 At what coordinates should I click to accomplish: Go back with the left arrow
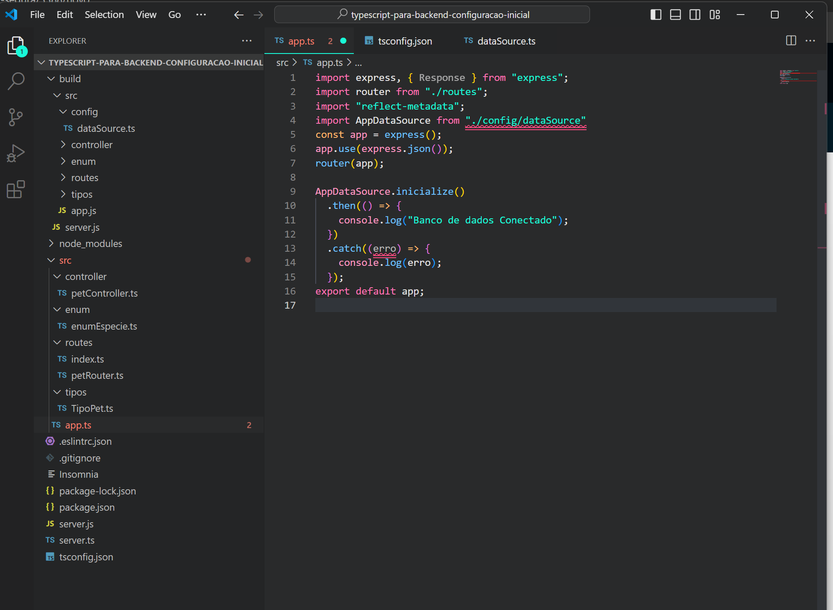coord(238,15)
